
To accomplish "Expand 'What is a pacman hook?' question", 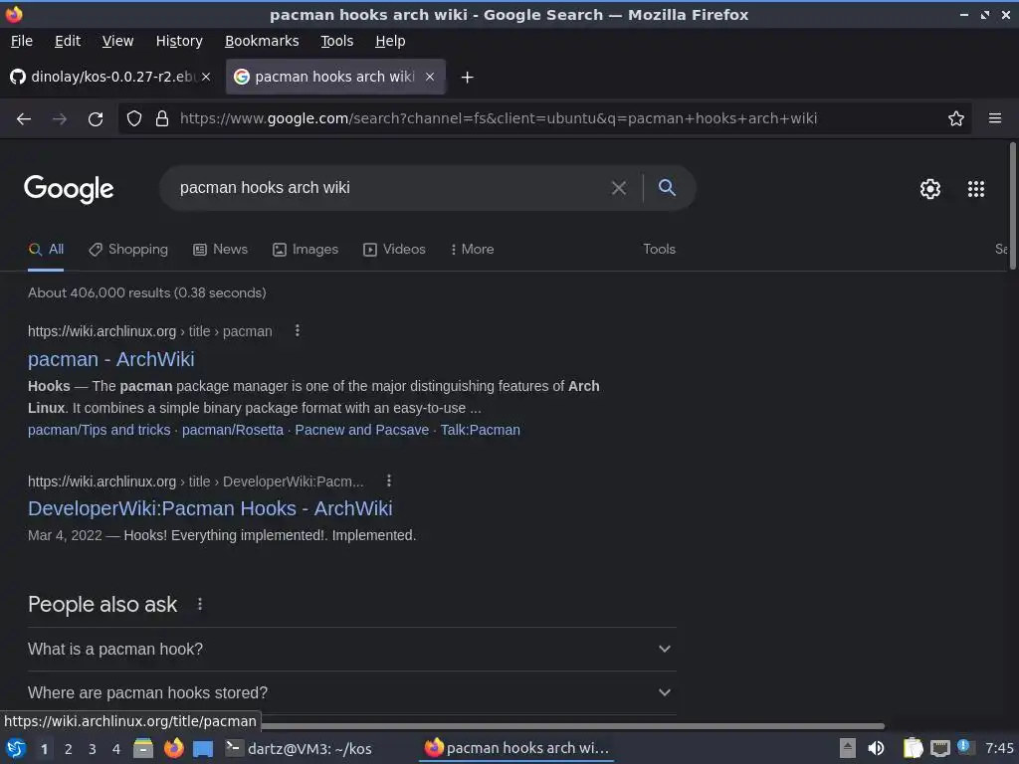I will (352, 649).
